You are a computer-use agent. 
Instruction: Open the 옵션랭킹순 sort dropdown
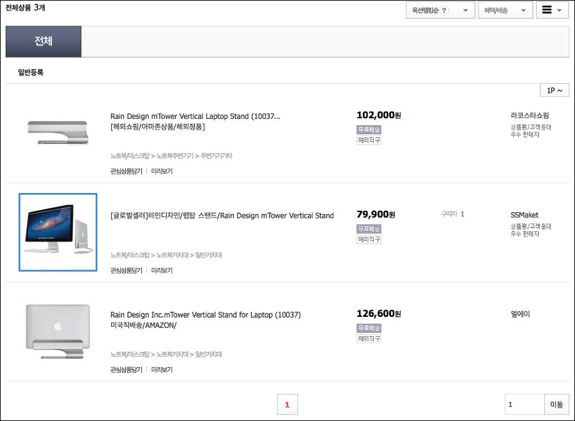440,10
